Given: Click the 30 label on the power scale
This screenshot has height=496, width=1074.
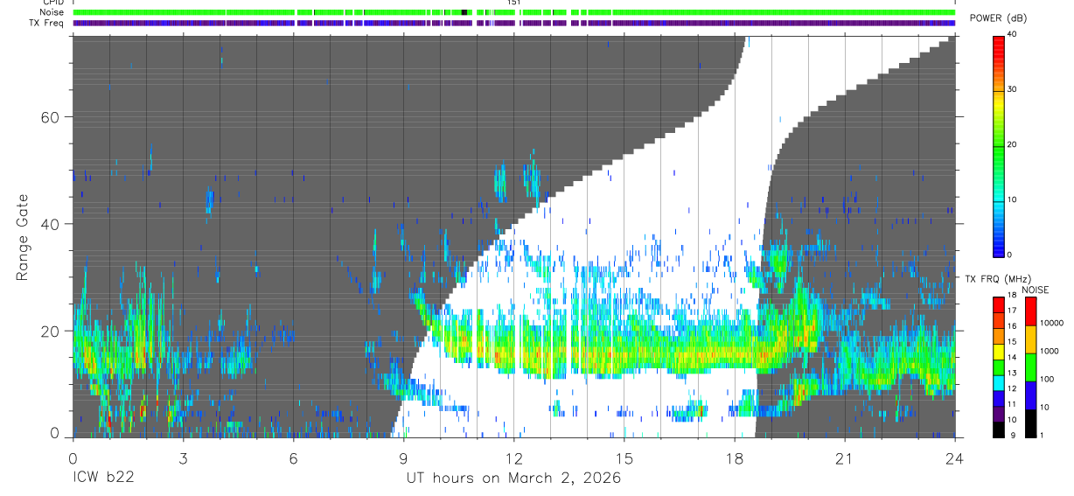Looking at the screenshot, I should (1013, 89).
